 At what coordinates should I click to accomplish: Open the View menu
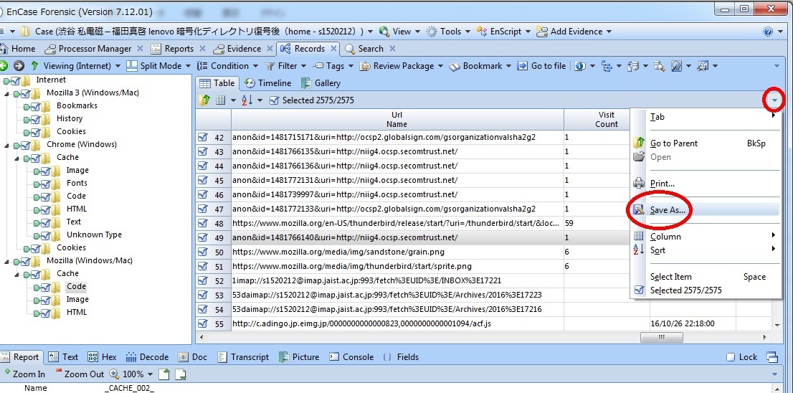(399, 32)
